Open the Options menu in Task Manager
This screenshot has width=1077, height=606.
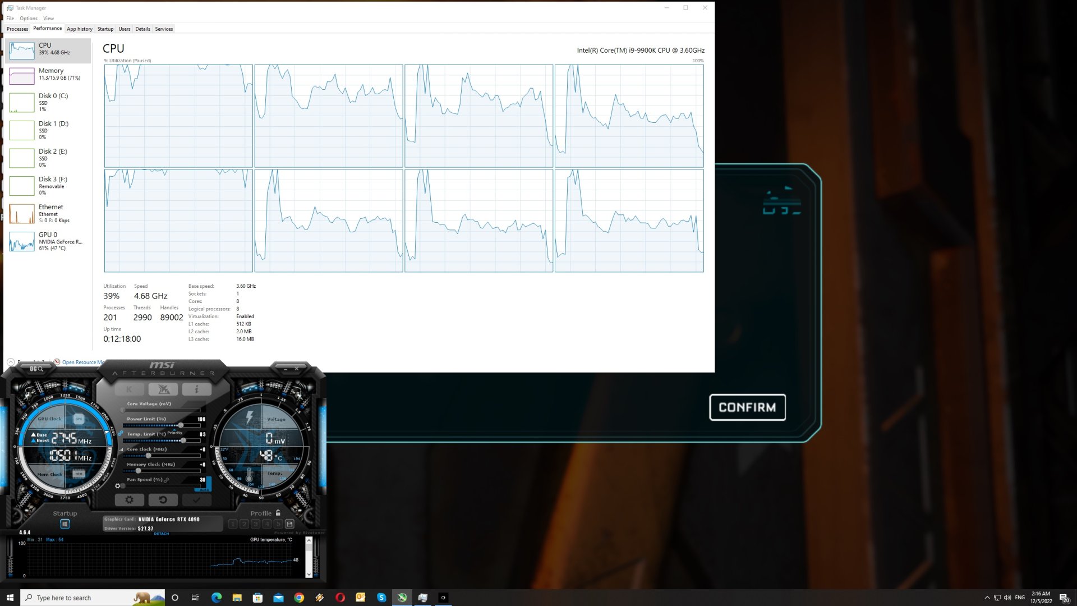tap(29, 19)
